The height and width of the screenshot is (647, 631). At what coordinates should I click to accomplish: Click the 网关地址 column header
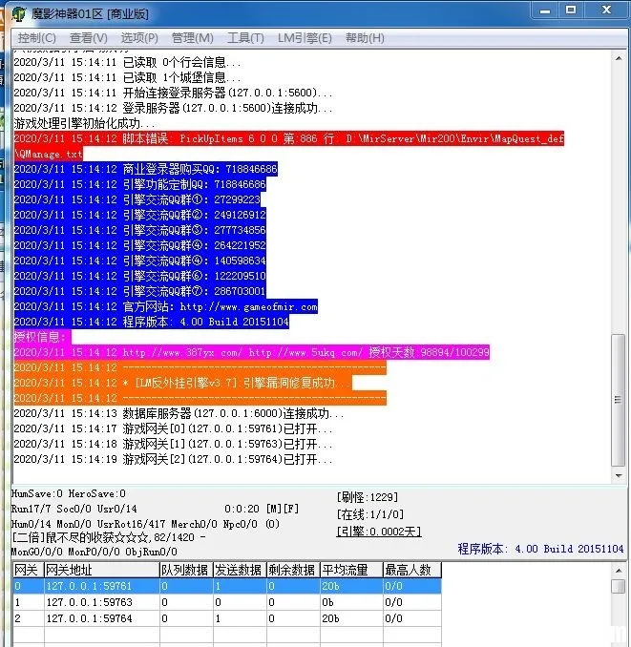(102, 571)
